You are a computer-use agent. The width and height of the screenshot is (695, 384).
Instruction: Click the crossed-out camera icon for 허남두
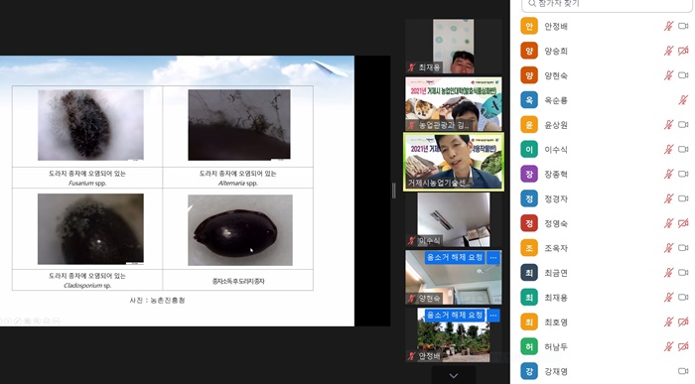click(x=683, y=346)
